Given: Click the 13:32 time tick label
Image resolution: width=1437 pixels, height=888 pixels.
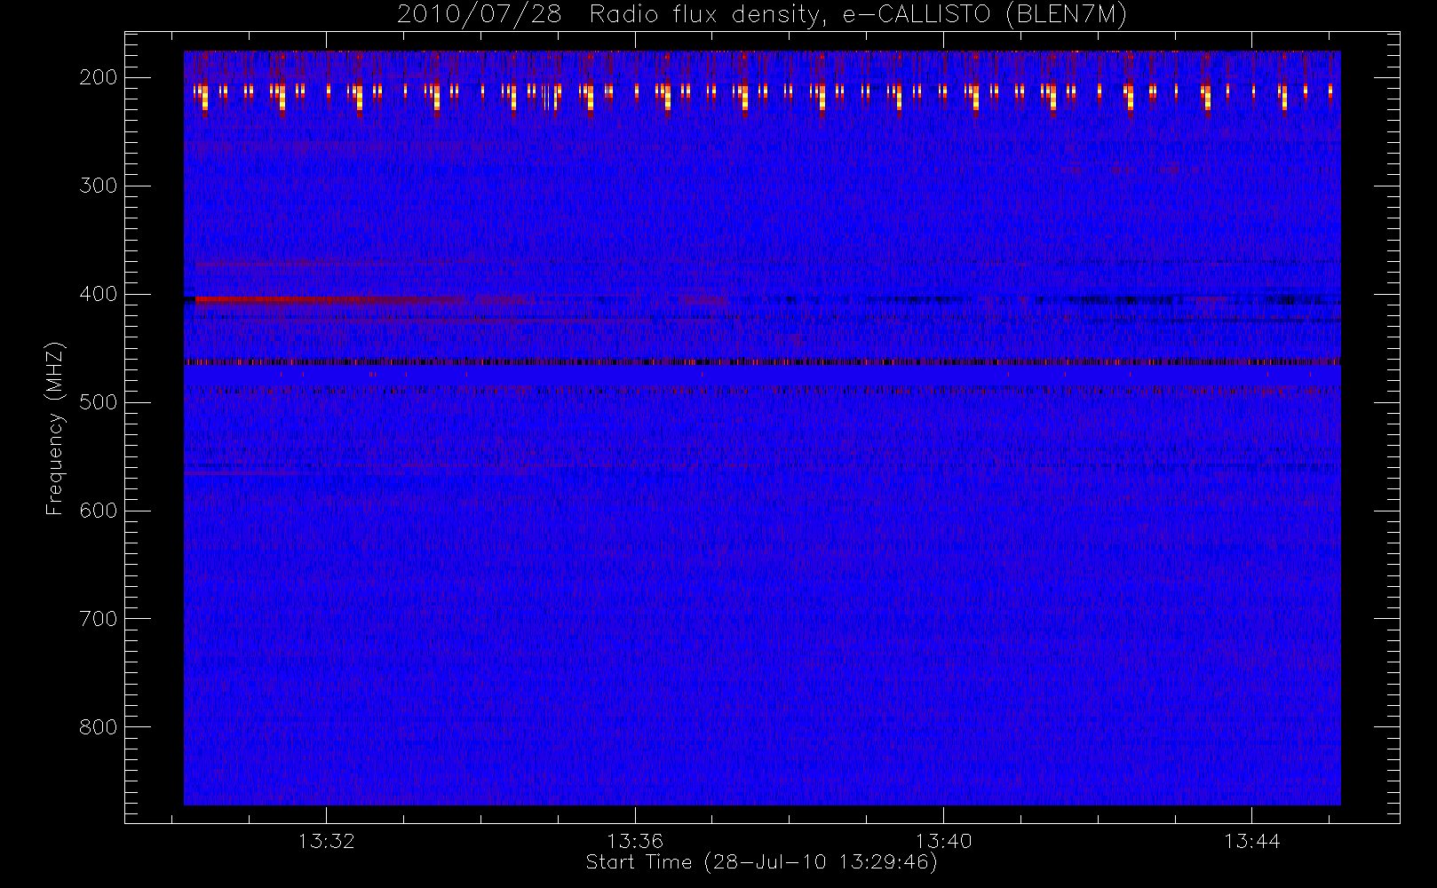Looking at the screenshot, I should (x=326, y=841).
